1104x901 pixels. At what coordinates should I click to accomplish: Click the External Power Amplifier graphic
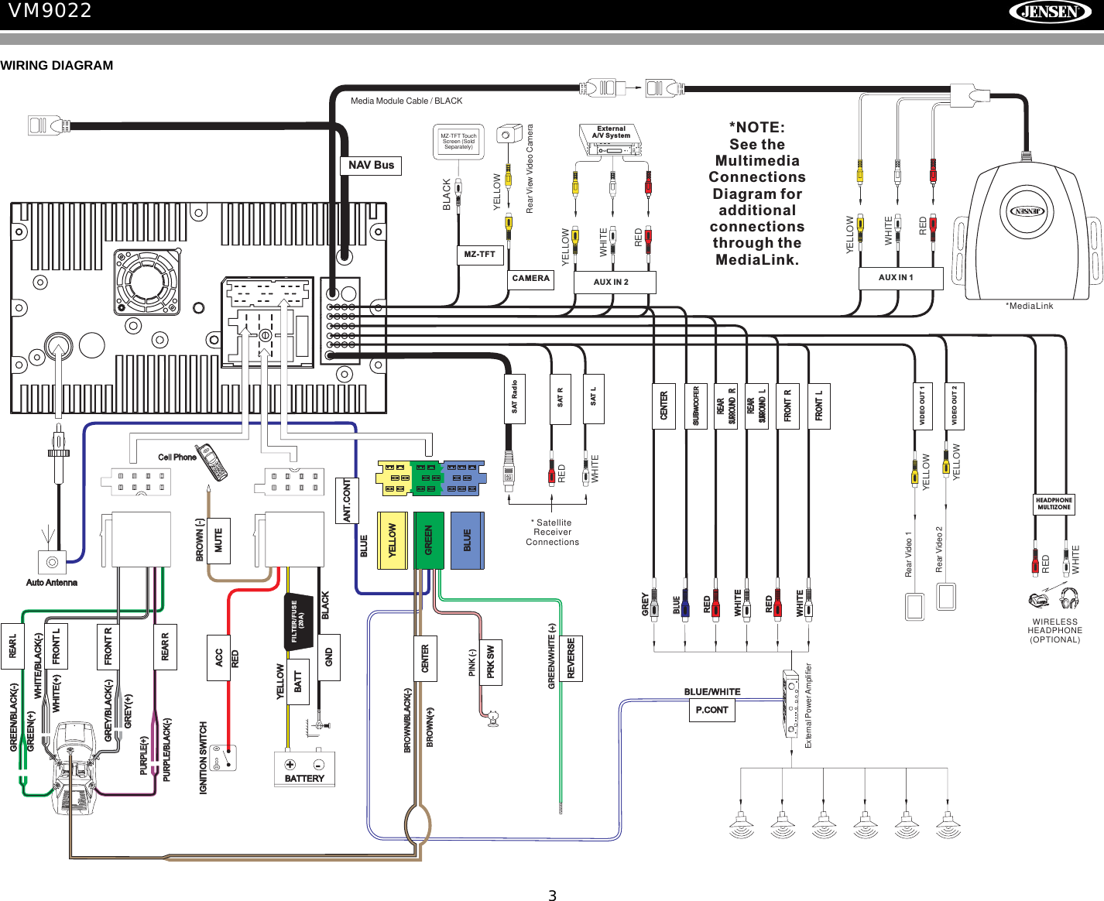pyautogui.click(x=791, y=704)
